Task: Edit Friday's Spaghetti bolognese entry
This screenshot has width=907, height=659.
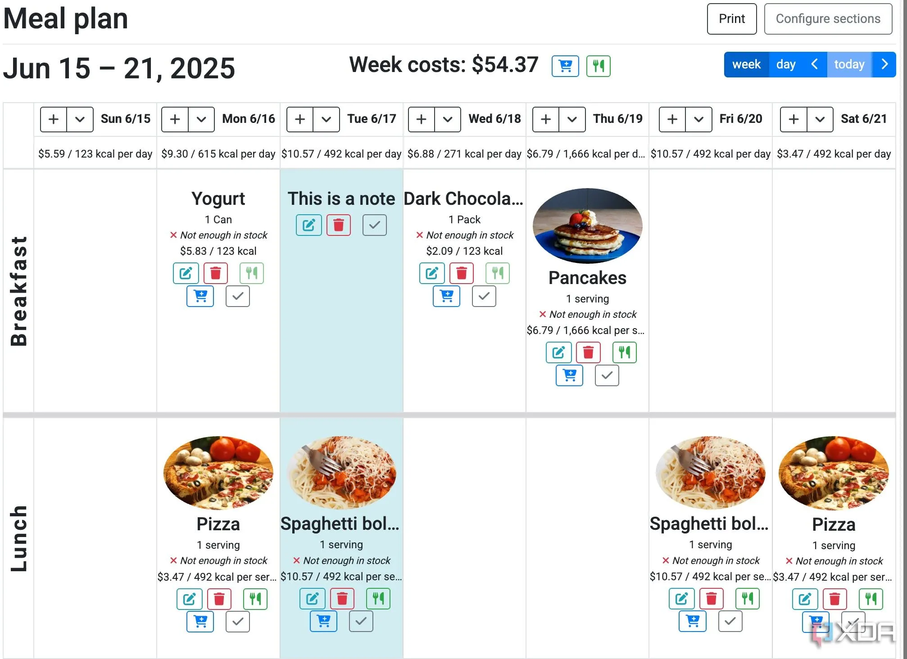Action: coord(681,599)
